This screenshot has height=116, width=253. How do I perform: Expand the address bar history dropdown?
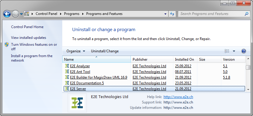coord(165,14)
